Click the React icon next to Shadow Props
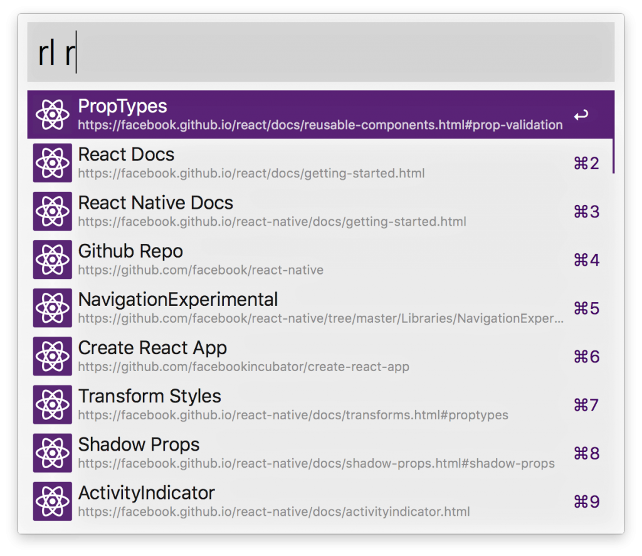The image size is (642, 556). 53,453
